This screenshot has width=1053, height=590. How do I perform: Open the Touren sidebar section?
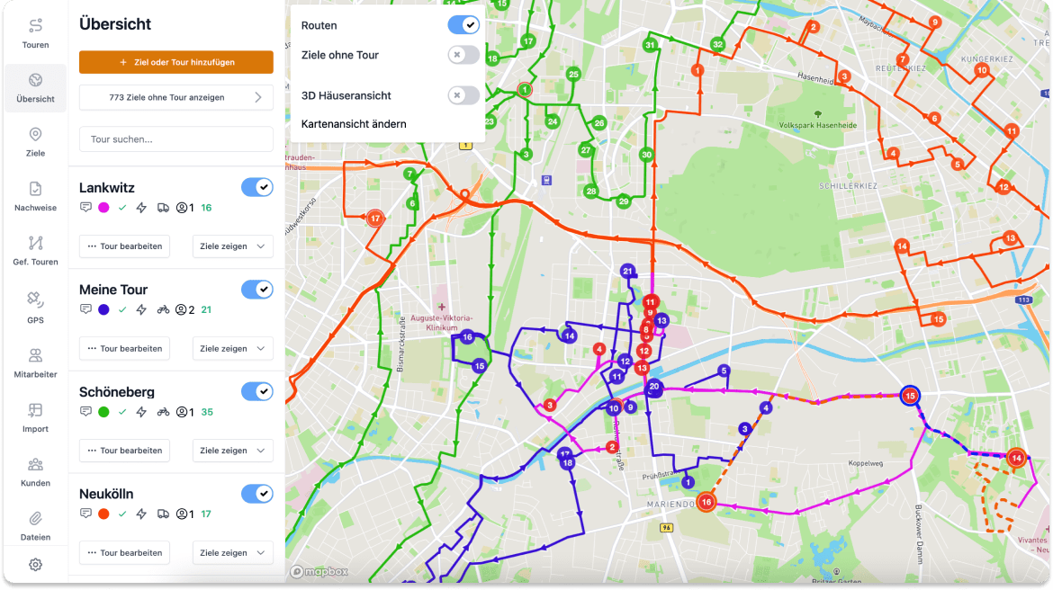pyautogui.click(x=36, y=33)
